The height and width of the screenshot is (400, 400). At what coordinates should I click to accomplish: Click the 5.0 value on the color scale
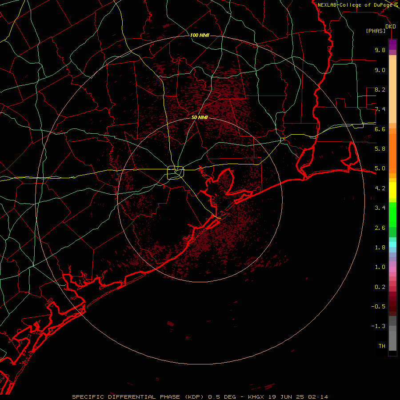point(380,168)
